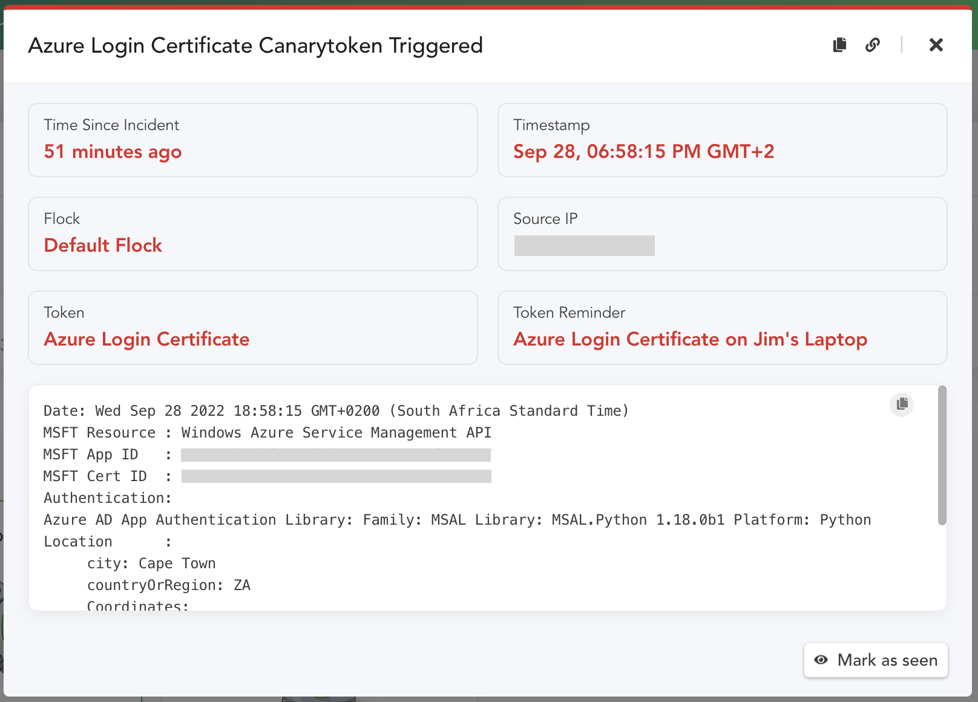Click the redacted MSFT Cert ID value
This screenshot has height=702, width=978.
click(336, 476)
